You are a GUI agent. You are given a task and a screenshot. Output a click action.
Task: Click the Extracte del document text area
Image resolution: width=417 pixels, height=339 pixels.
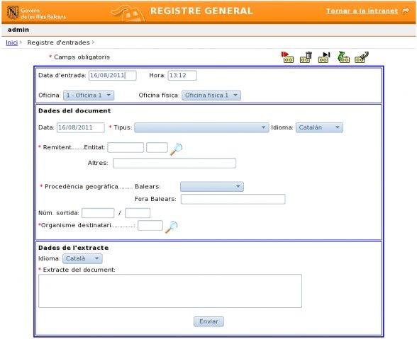pyautogui.click(x=170, y=291)
